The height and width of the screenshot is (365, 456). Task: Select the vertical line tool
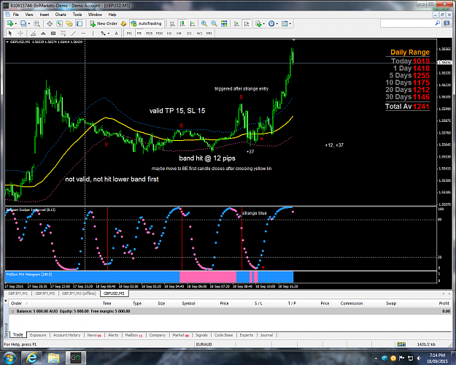pyautogui.click(x=93, y=33)
